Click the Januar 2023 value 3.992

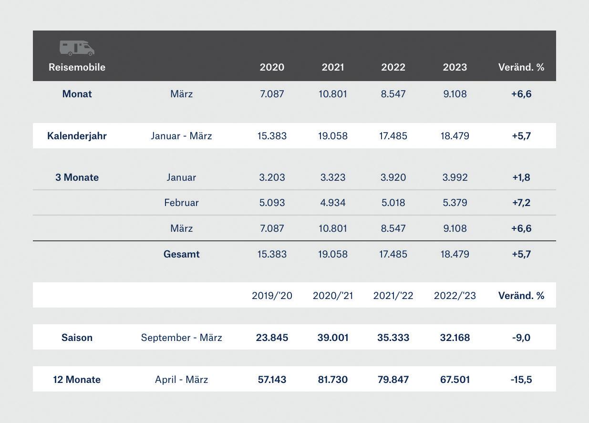[455, 177]
